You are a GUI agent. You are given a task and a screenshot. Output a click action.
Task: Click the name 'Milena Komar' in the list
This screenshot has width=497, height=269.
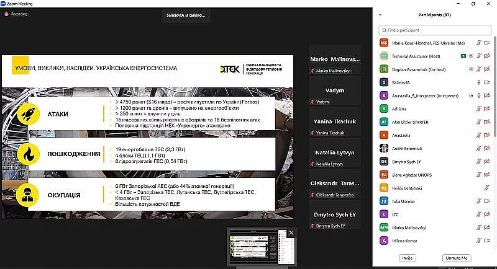pos(405,241)
